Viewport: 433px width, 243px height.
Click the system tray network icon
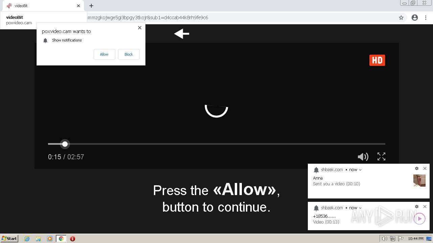tap(393, 239)
